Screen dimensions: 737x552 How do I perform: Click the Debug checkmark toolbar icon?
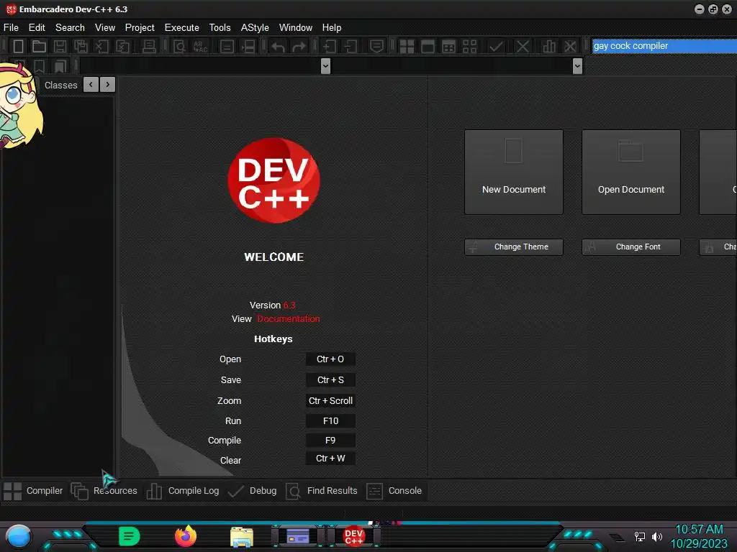pos(496,47)
